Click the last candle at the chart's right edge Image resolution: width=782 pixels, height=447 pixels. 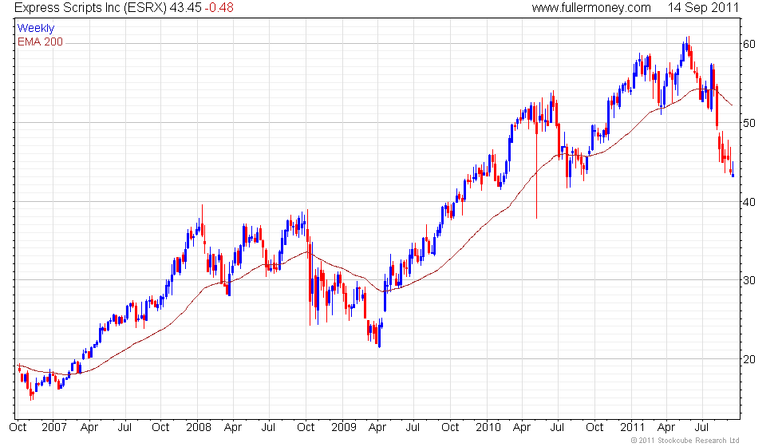[x=733, y=169]
